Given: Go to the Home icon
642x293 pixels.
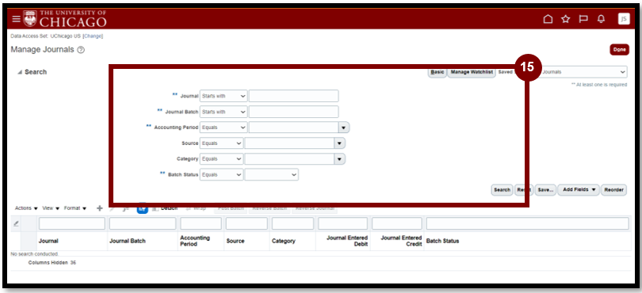Looking at the screenshot, I should (x=548, y=19).
